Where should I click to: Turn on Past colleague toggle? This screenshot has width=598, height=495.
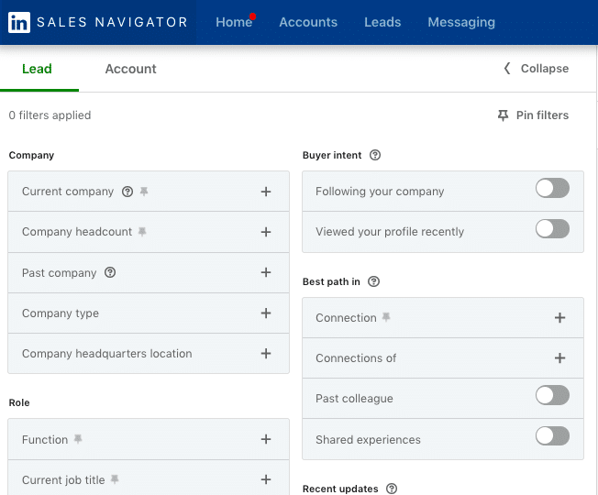pyautogui.click(x=552, y=395)
